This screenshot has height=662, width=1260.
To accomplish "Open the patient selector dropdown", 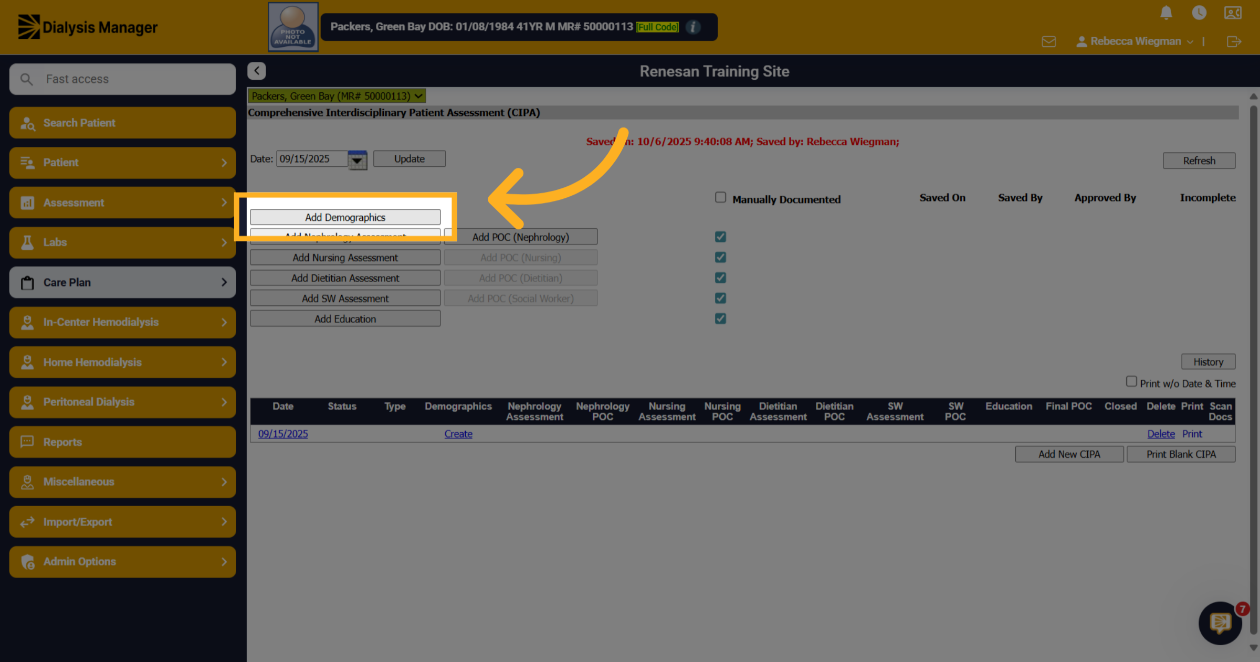I will pos(337,96).
